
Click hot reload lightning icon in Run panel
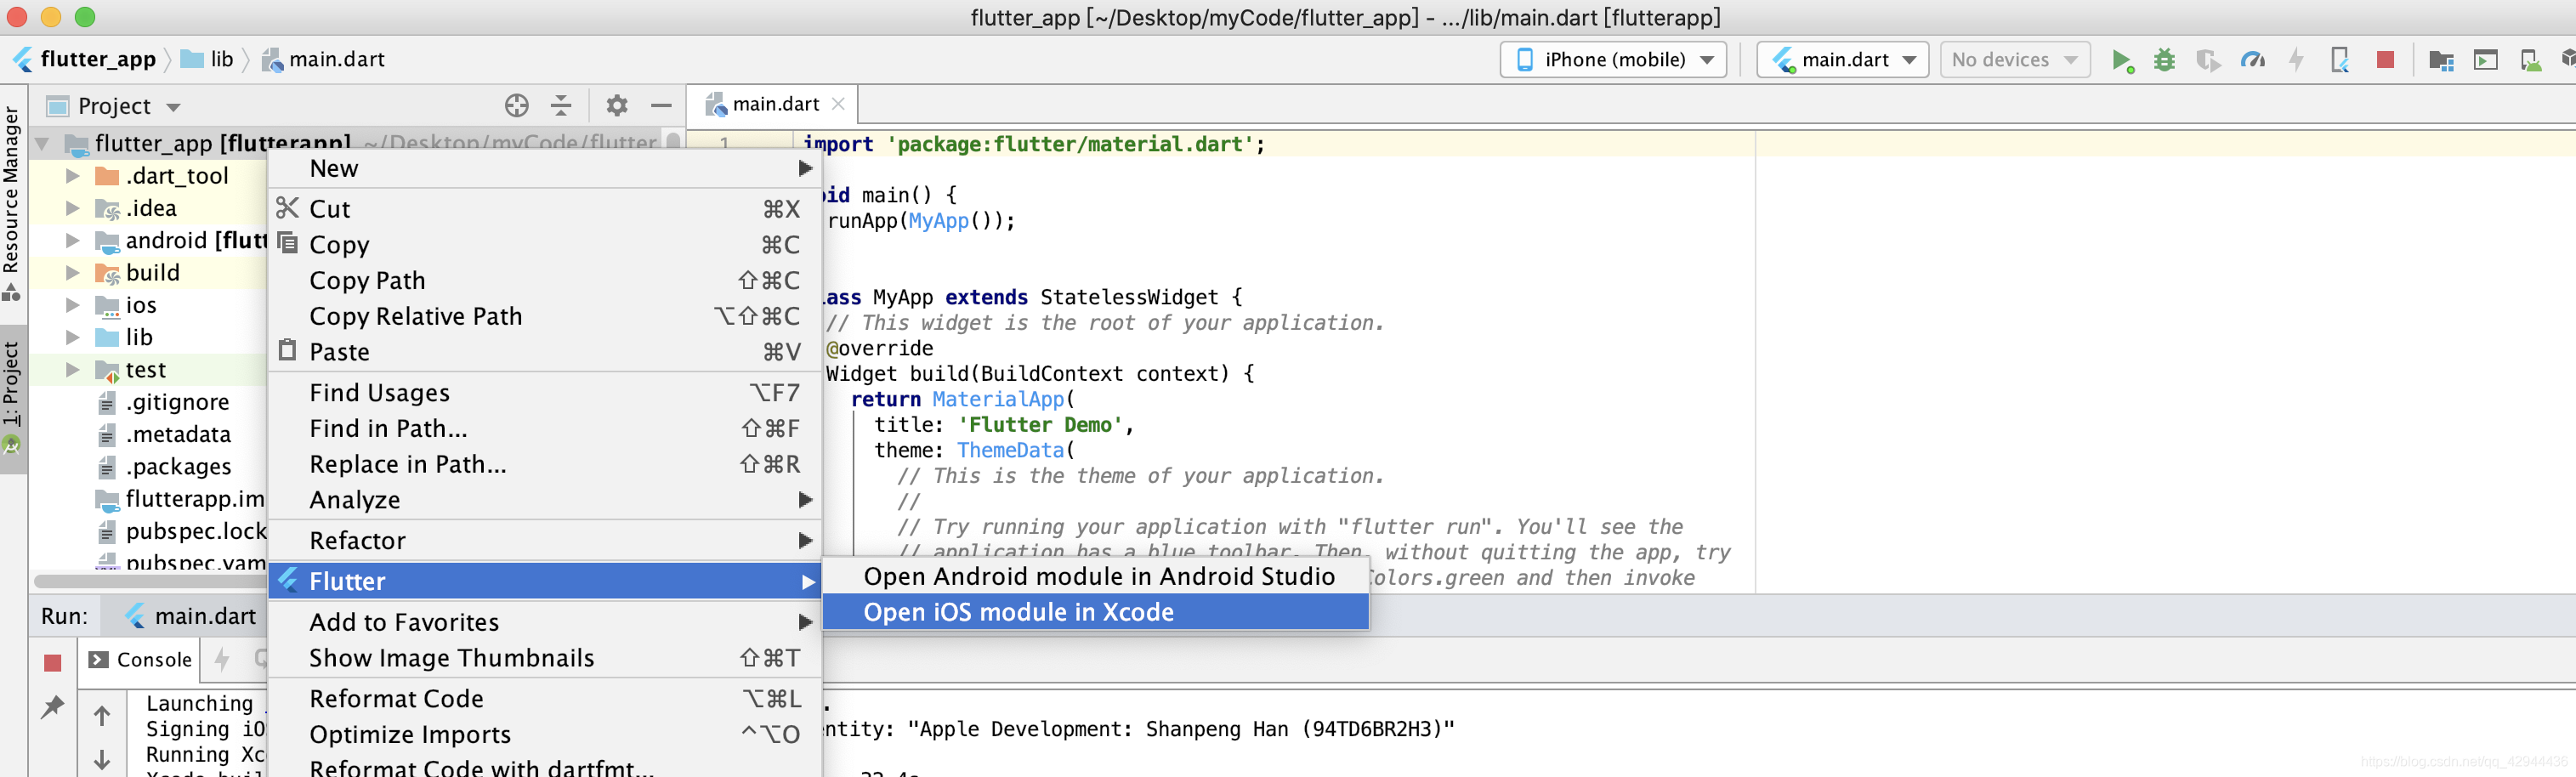click(x=222, y=659)
